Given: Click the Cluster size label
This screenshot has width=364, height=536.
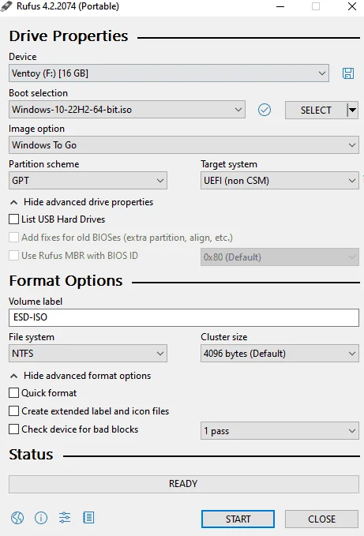Looking at the screenshot, I should [224, 337].
